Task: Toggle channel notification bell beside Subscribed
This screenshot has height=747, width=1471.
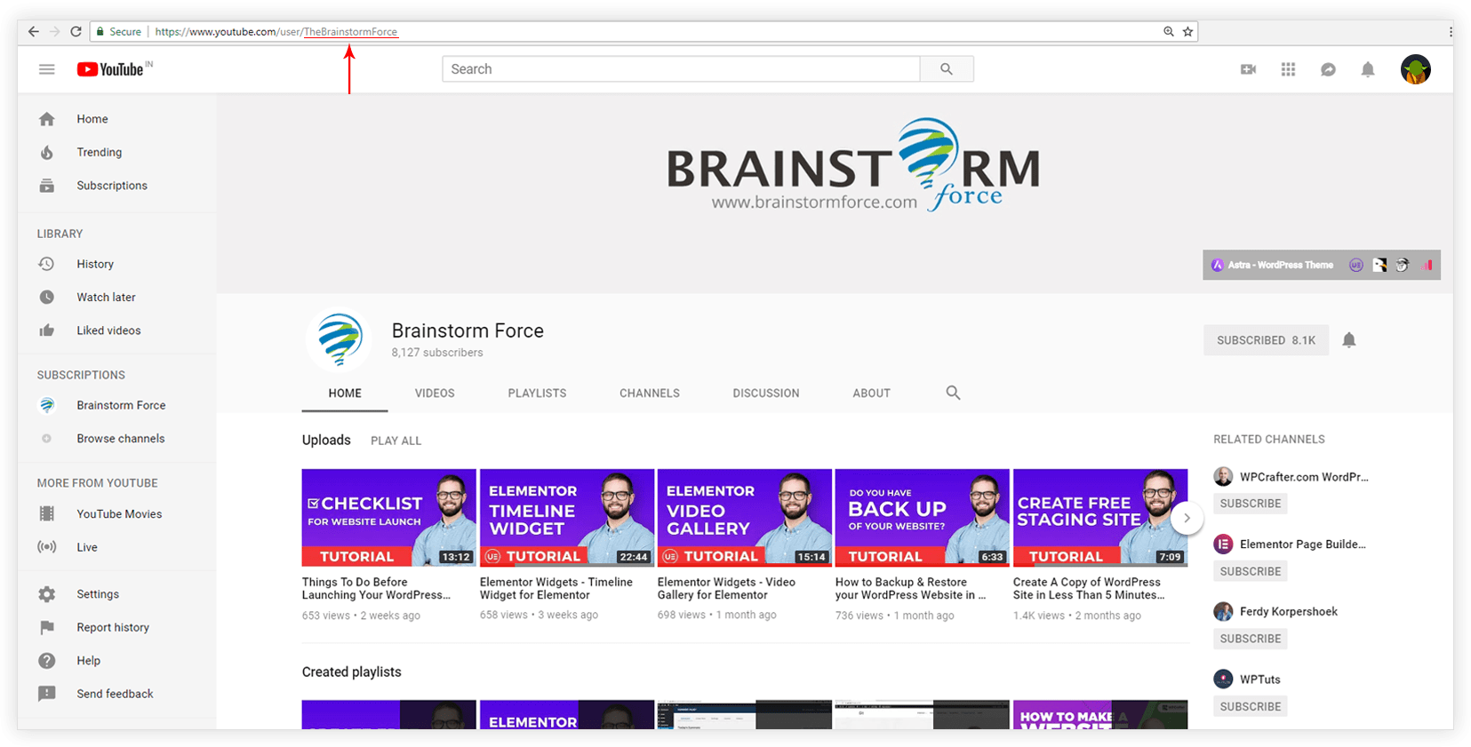Action: pos(1348,340)
